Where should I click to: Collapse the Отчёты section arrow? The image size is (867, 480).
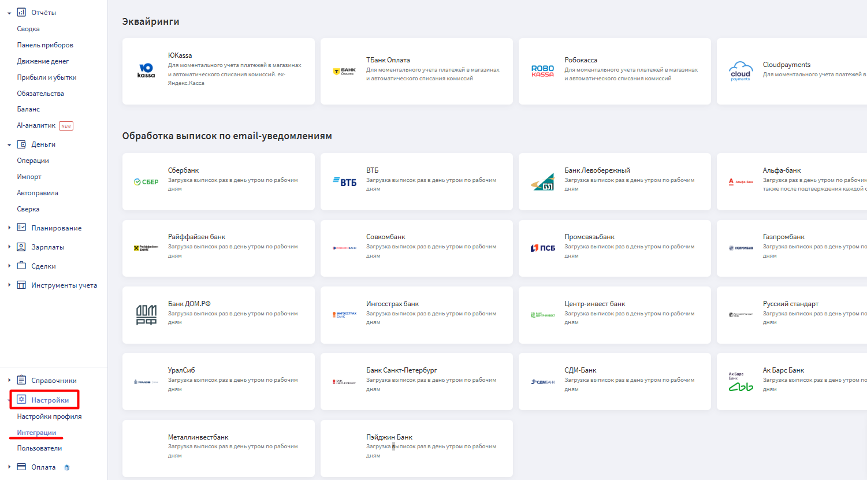click(x=9, y=13)
